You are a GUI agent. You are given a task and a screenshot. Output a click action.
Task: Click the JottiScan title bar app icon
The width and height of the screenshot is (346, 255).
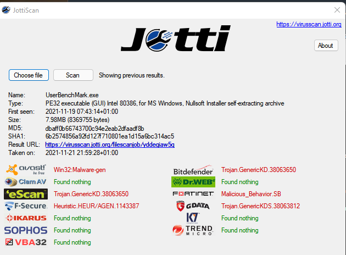tap(6, 10)
